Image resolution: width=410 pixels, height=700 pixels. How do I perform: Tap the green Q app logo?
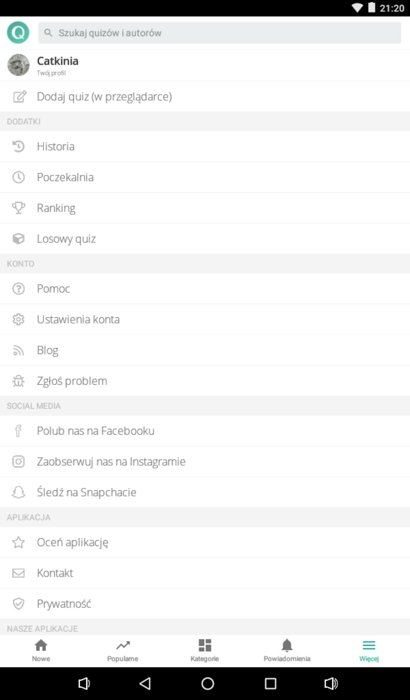tap(18, 33)
